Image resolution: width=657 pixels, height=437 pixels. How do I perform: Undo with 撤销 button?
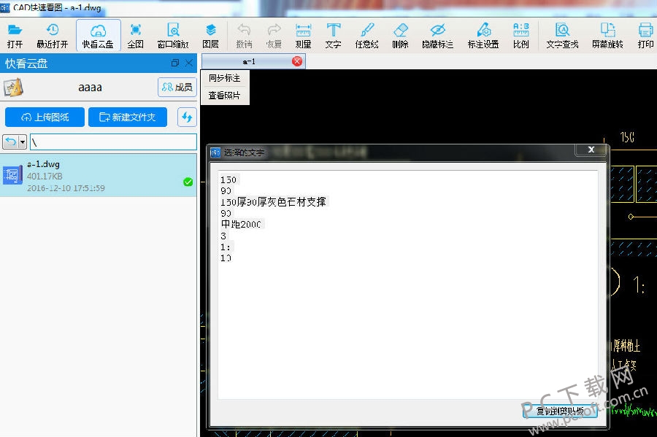click(244, 36)
